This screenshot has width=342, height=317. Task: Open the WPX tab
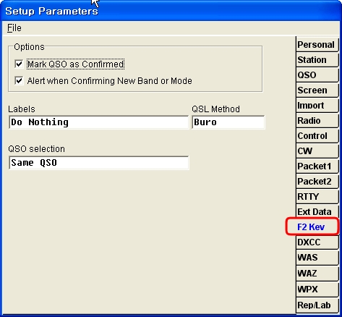click(317, 289)
